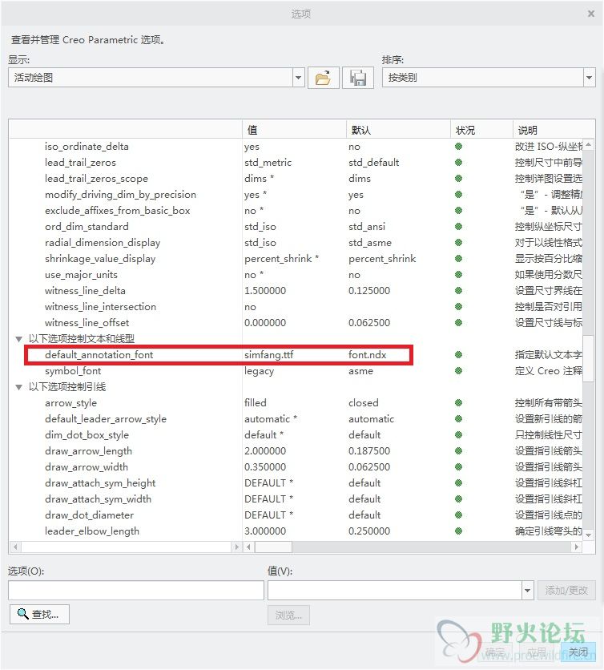Click the 3.000000 leader_elbow_length value
Image resolution: width=604 pixels, height=670 pixels.
[265, 531]
